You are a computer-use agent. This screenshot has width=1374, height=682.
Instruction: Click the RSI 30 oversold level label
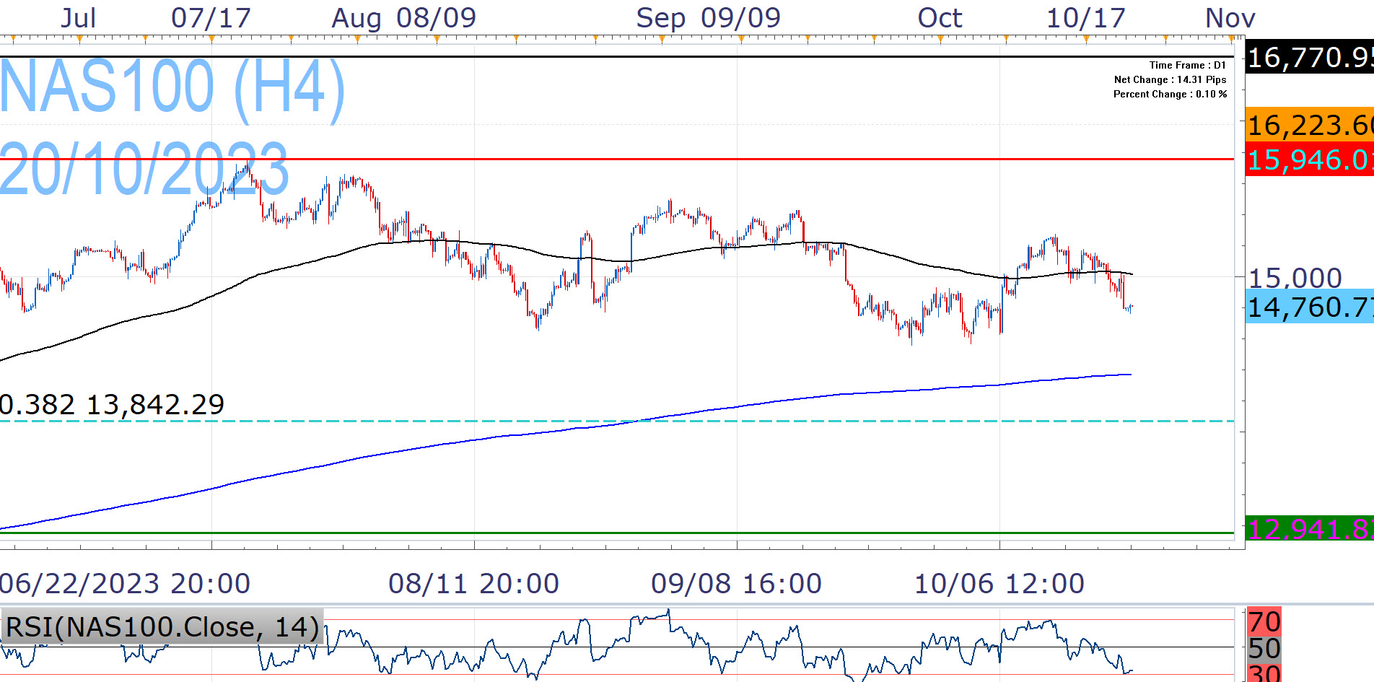coord(1264,674)
